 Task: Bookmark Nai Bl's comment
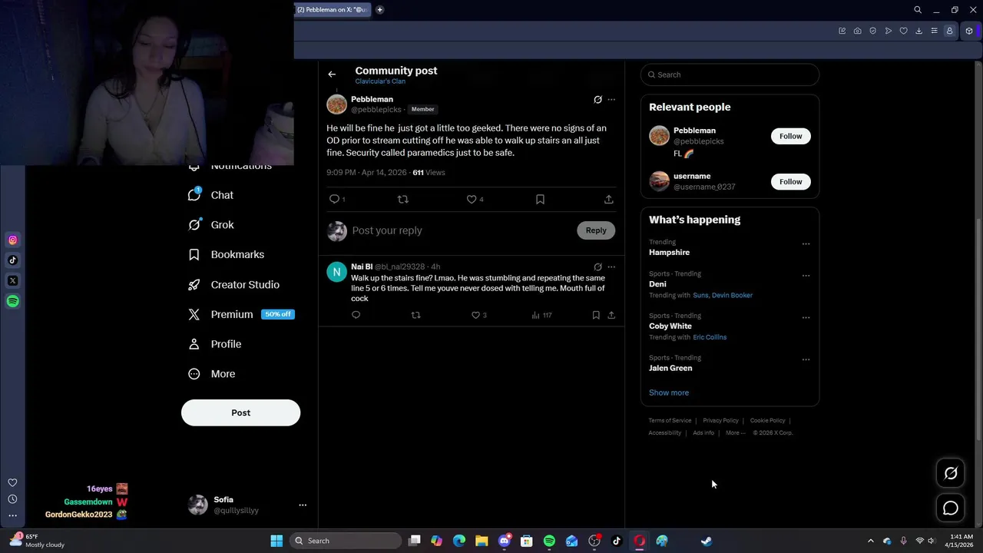[x=596, y=315]
